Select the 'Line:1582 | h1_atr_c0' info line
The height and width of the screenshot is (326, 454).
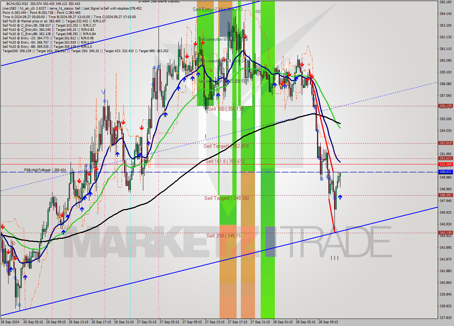point(72,8)
